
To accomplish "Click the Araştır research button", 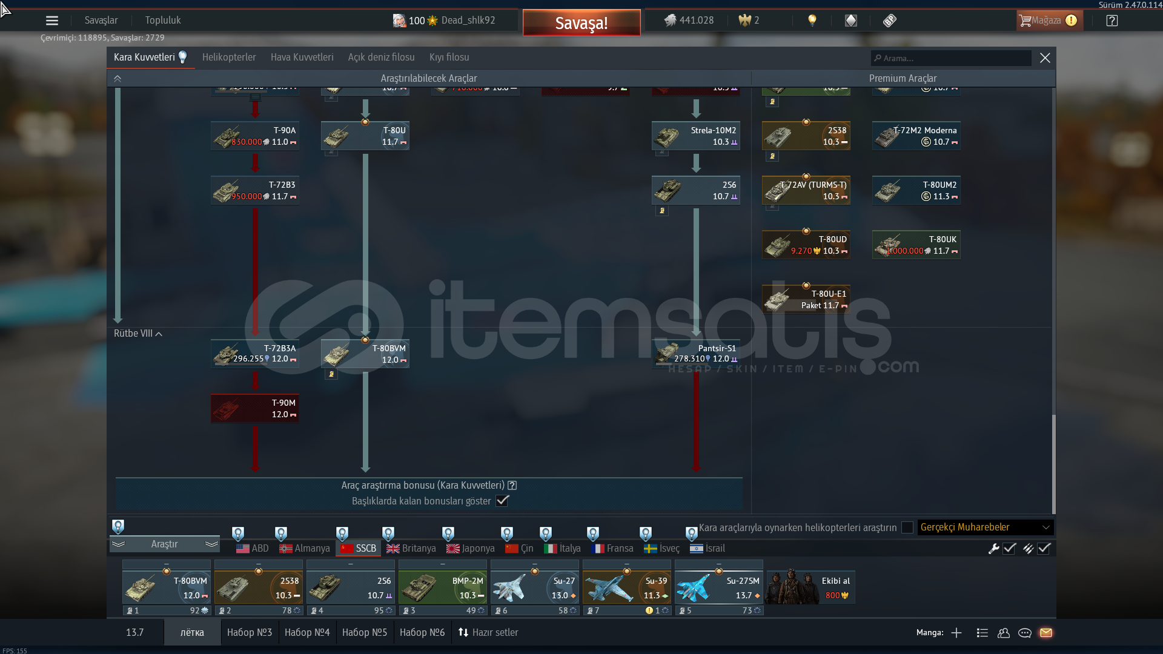I will coord(164,544).
